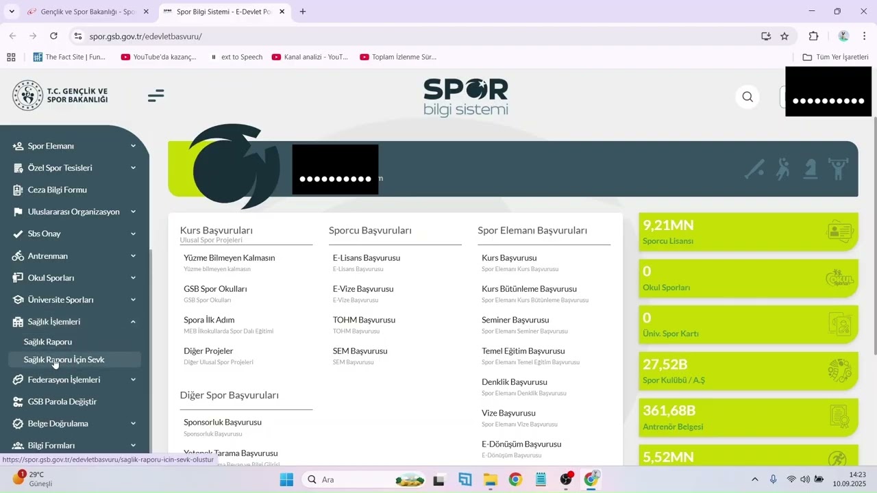Expand the Bilgi Formları chevron
The height and width of the screenshot is (493, 877).
coord(133,446)
